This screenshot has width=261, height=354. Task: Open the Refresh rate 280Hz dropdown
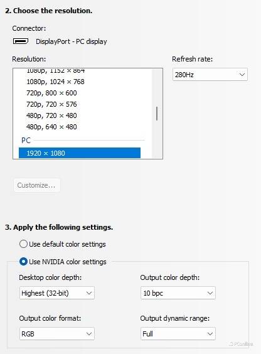click(210, 75)
